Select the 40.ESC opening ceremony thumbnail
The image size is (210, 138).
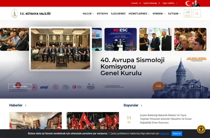tap(120, 39)
